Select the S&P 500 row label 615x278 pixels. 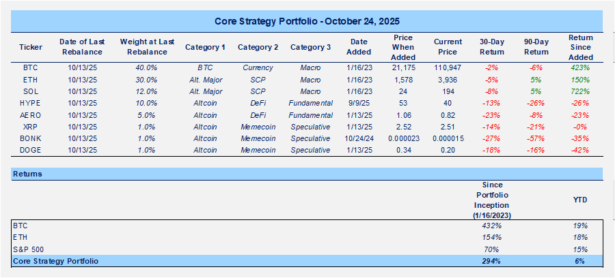coord(28,249)
